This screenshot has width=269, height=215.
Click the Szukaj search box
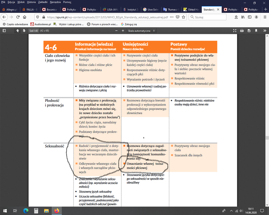point(207,17)
